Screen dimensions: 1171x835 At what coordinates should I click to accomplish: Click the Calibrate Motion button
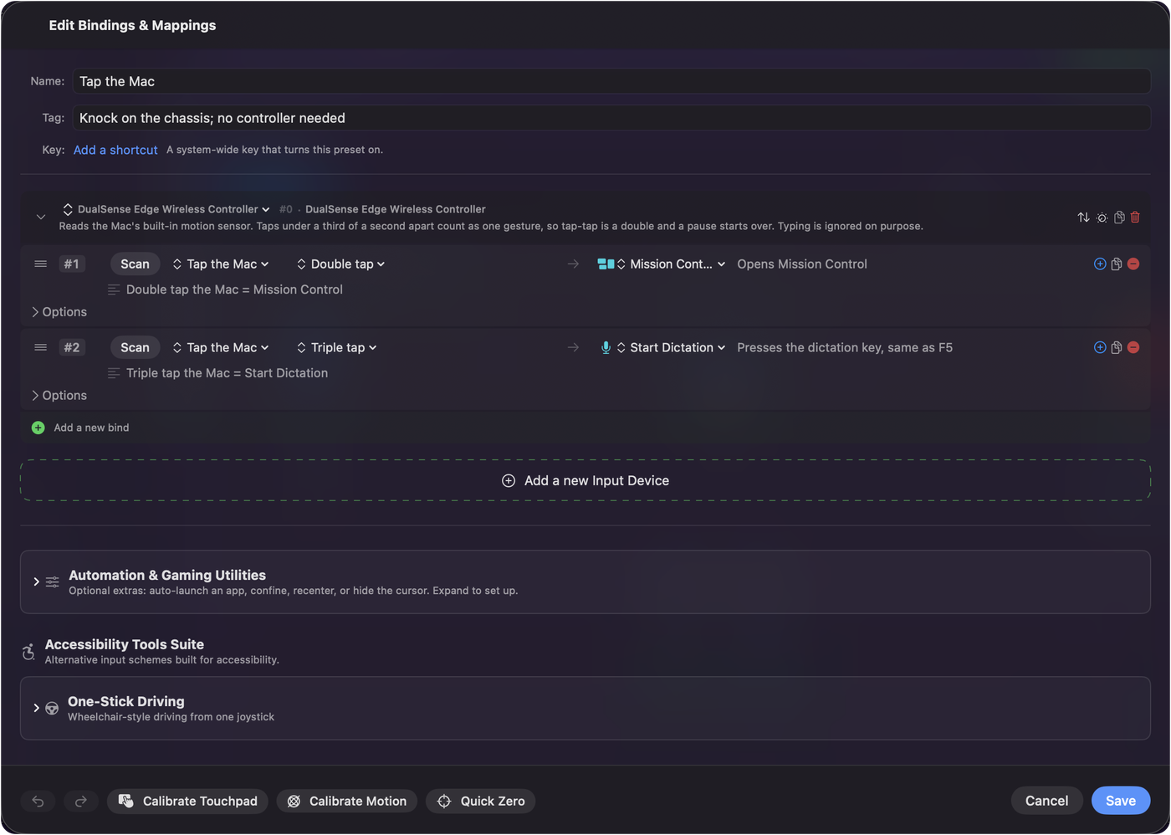click(346, 802)
